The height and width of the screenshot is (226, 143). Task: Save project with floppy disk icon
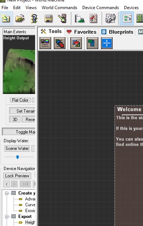48,18
